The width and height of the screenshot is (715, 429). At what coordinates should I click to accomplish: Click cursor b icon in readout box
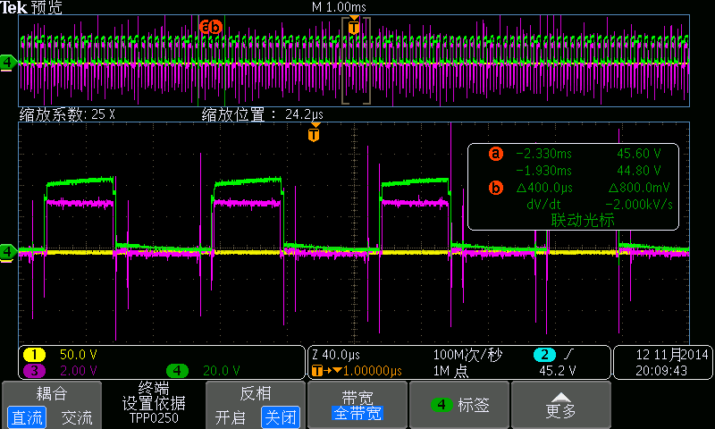(x=496, y=188)
